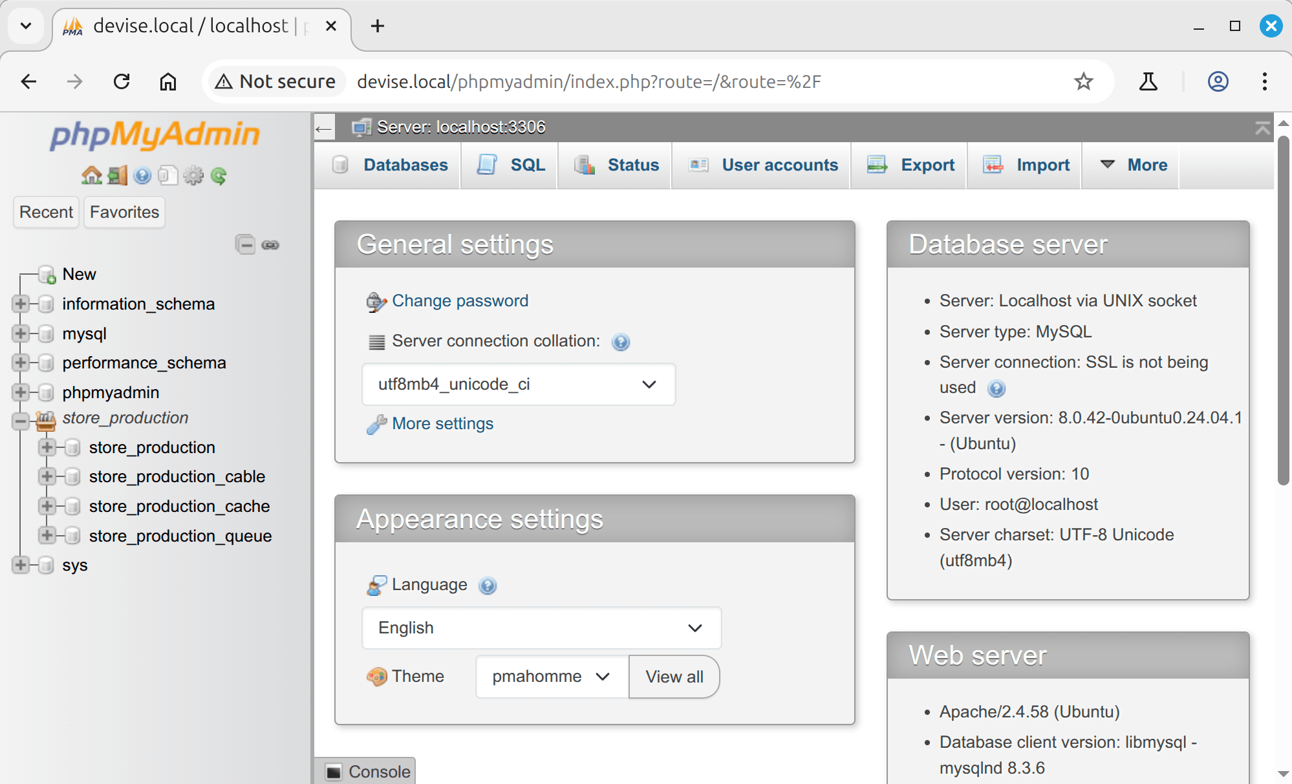Viewport: 1292px width, 784px height.
Task: Open phpMyAdmin documentation question icon
Action: (142, 175)
